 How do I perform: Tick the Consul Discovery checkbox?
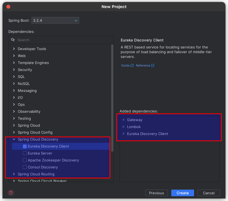point(25,167)
